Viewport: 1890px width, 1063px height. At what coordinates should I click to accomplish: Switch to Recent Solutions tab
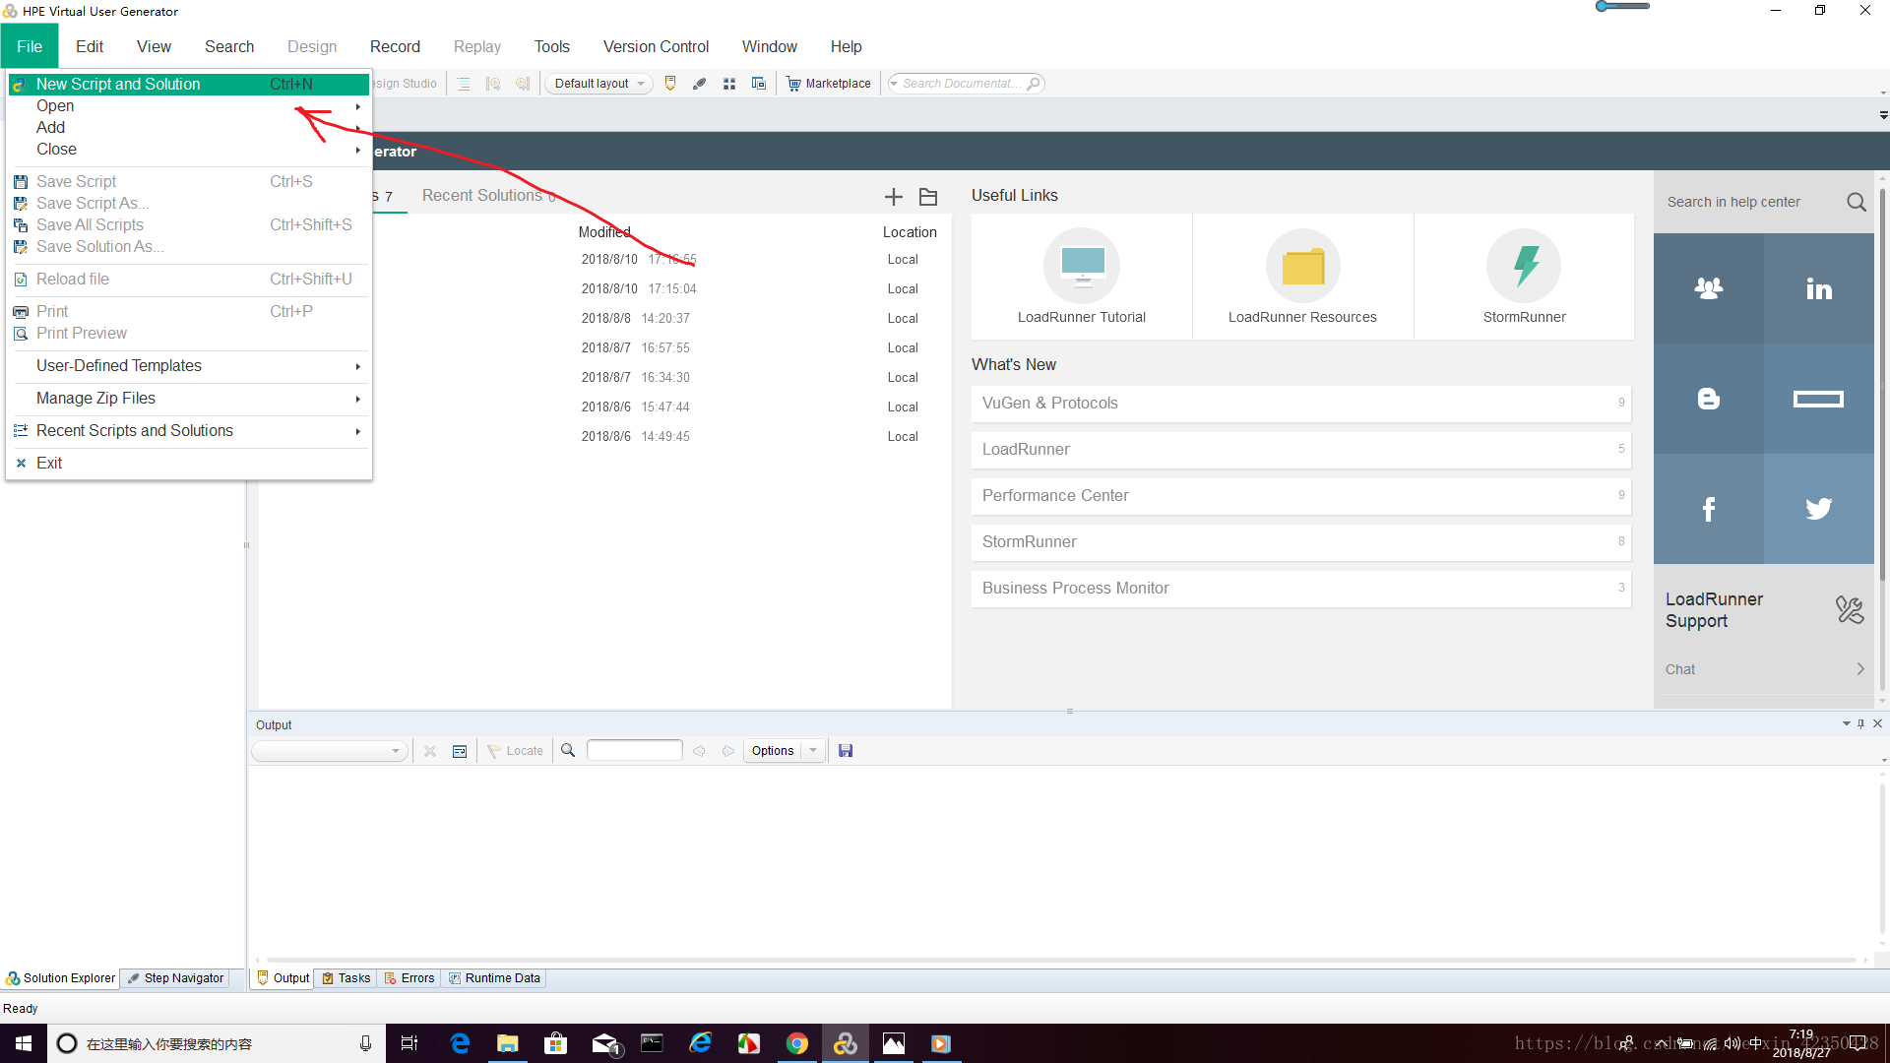click(x=489, y=196)
